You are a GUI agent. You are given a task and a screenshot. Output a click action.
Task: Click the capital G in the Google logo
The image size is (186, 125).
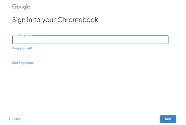point(14,7)
